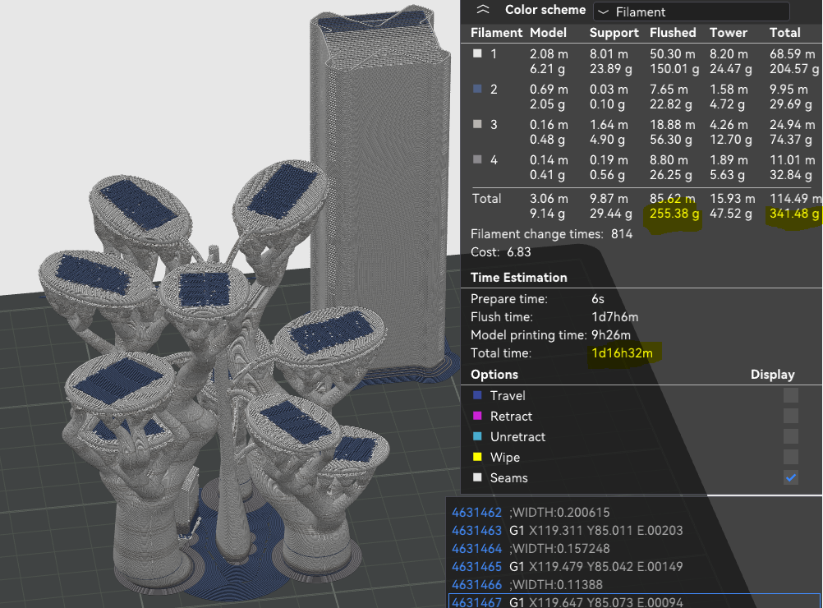Image resolution: width=823 pixels, height=608 pixels.
Task: Click the Tower column header
Action: 728,33
